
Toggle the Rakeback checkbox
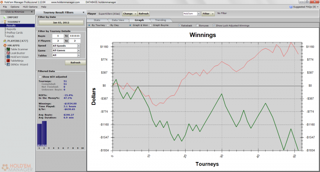[179, 26]
